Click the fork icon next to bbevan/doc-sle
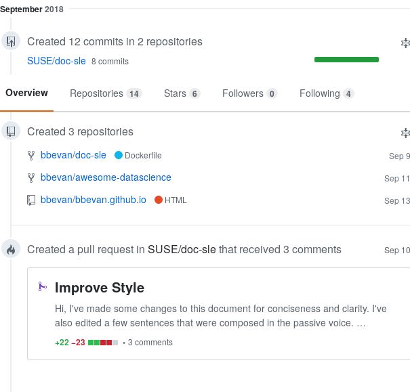The width and height of the screenshot is (410, 392). click(x=31, y=156)
